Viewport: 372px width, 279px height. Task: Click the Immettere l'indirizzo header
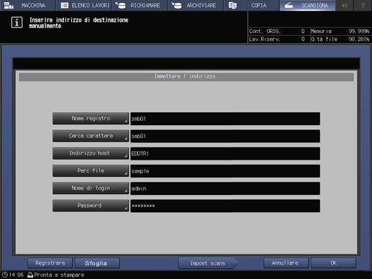coord(186,76)
